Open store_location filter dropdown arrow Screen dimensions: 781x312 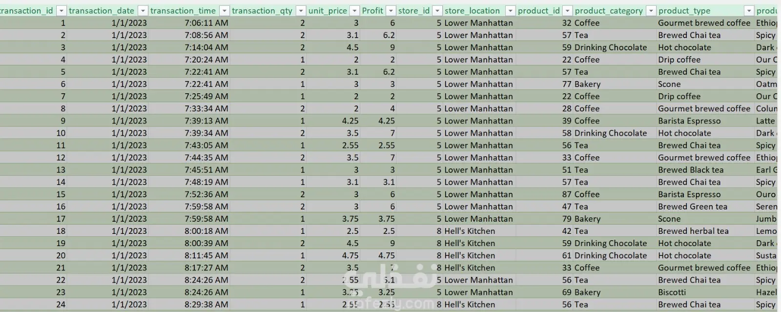point(510,11)
